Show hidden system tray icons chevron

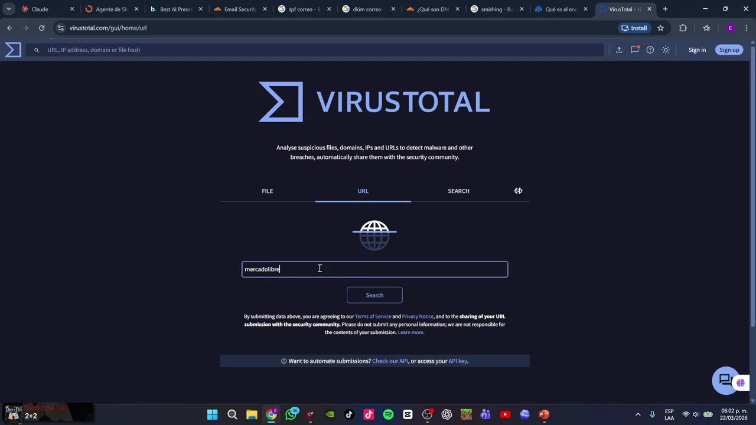click(638, 414)
